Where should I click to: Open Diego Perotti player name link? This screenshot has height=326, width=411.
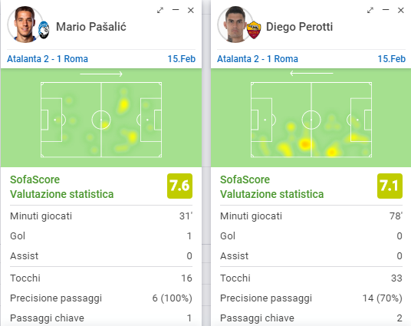[299, 27]
